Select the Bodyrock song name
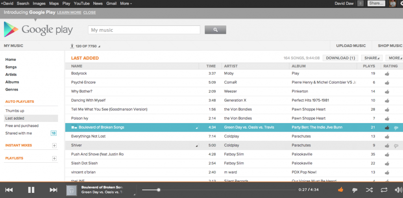The height and width of the screenshot is (198, 403). pos(79,73)
